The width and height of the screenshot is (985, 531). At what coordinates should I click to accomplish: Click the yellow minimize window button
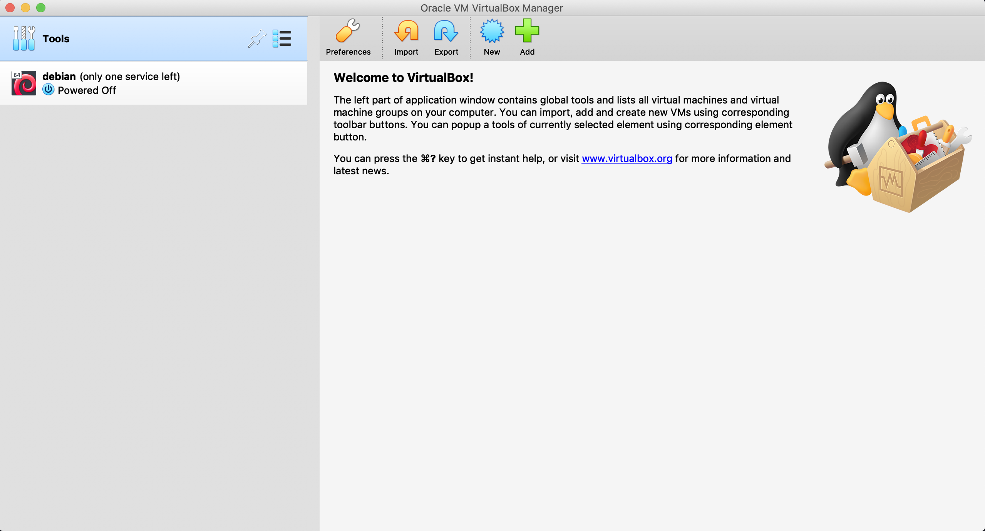25,8
